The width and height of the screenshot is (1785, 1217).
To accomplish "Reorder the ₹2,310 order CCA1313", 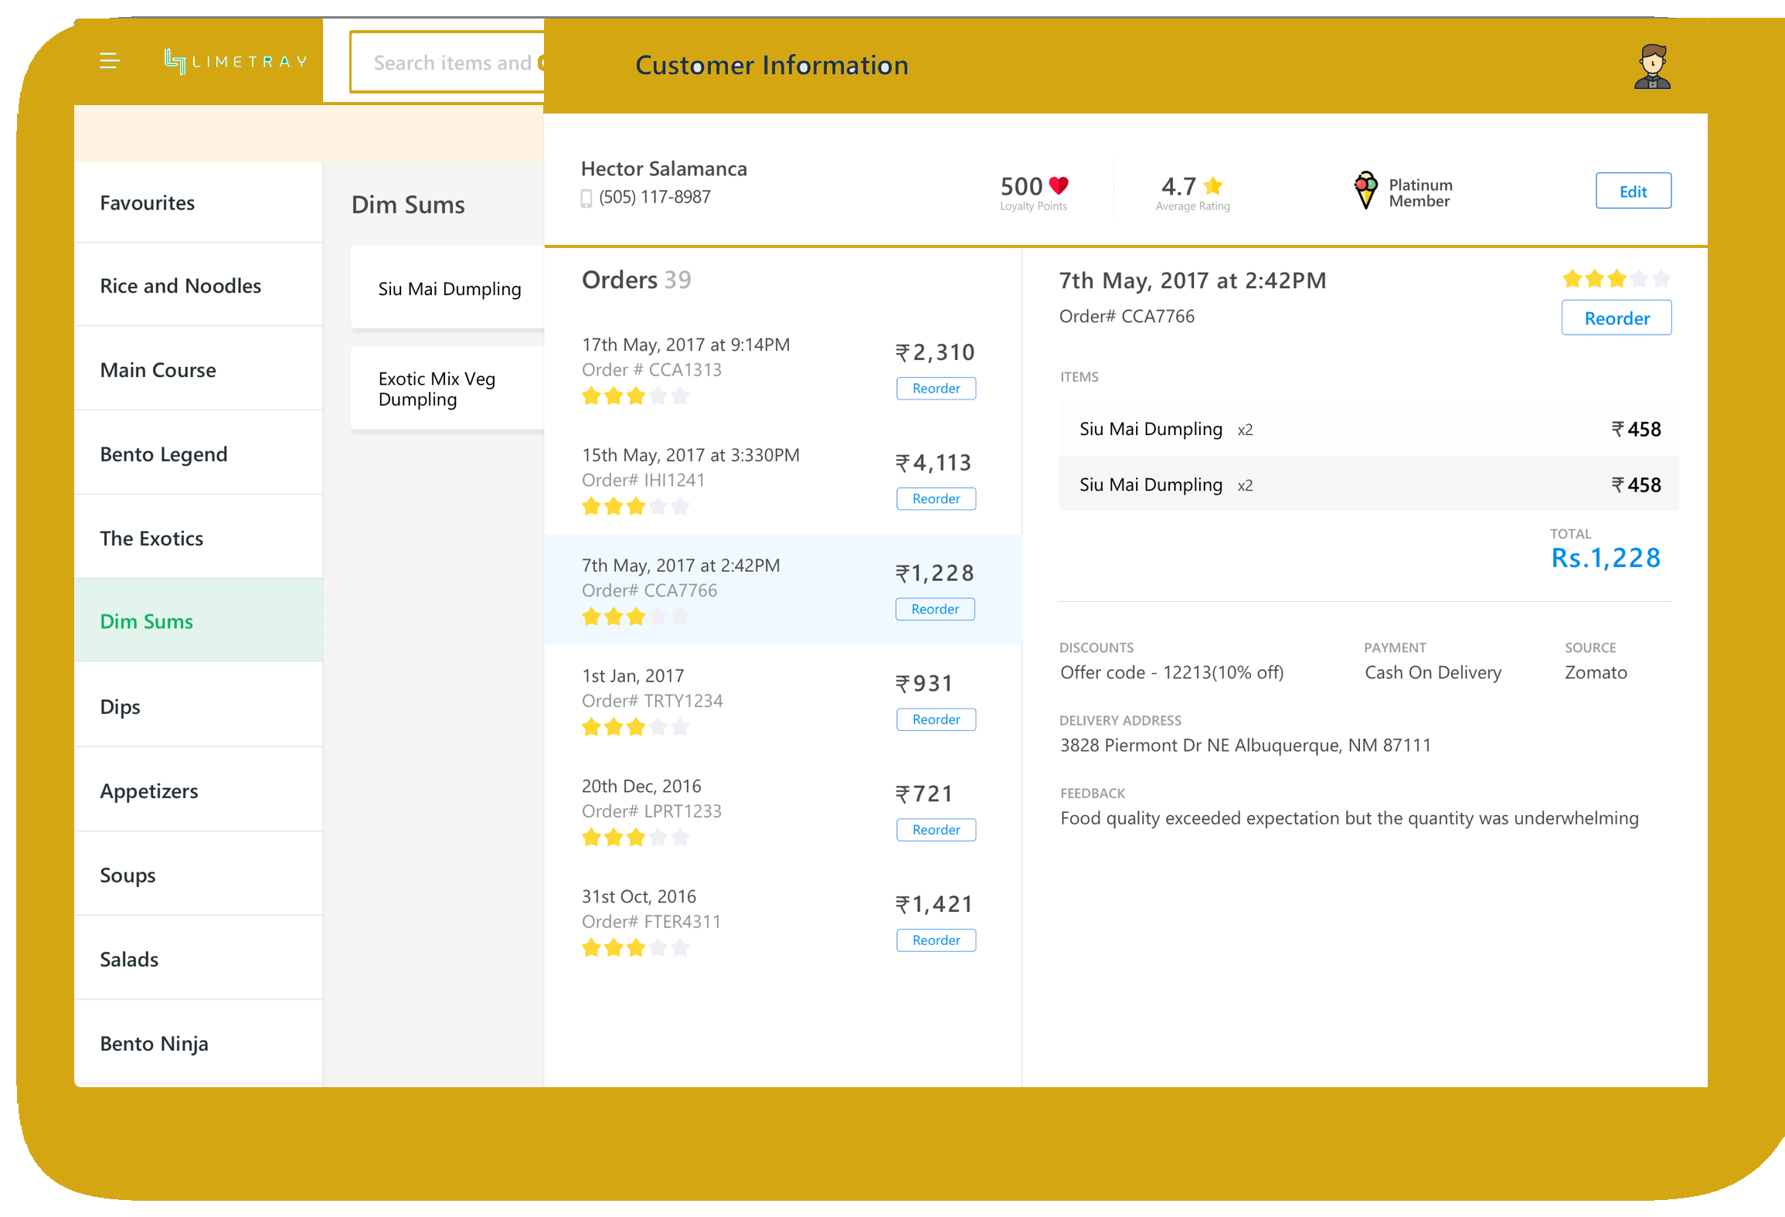I will click(x=936, y=389).
